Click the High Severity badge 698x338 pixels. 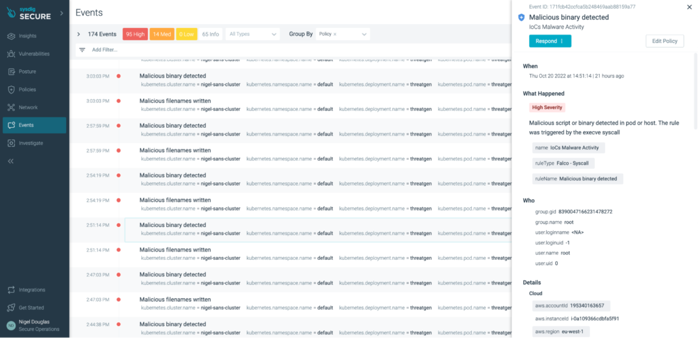pyautogui.click(x=547, y=107)
